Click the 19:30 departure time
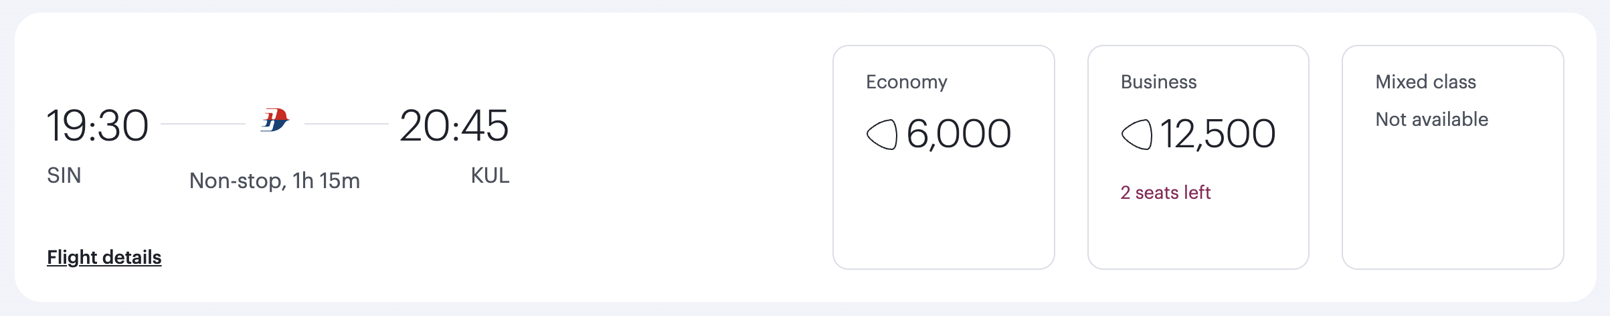Viewport: 1610px width, 316px height. pyautogui.click(x=98, y=126)
